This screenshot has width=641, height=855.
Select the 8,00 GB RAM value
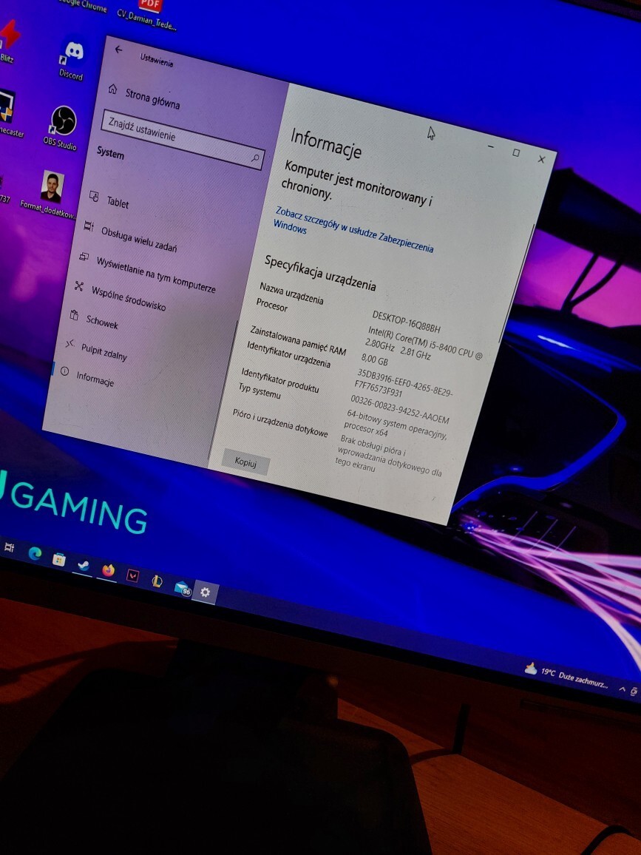[375, 359]
